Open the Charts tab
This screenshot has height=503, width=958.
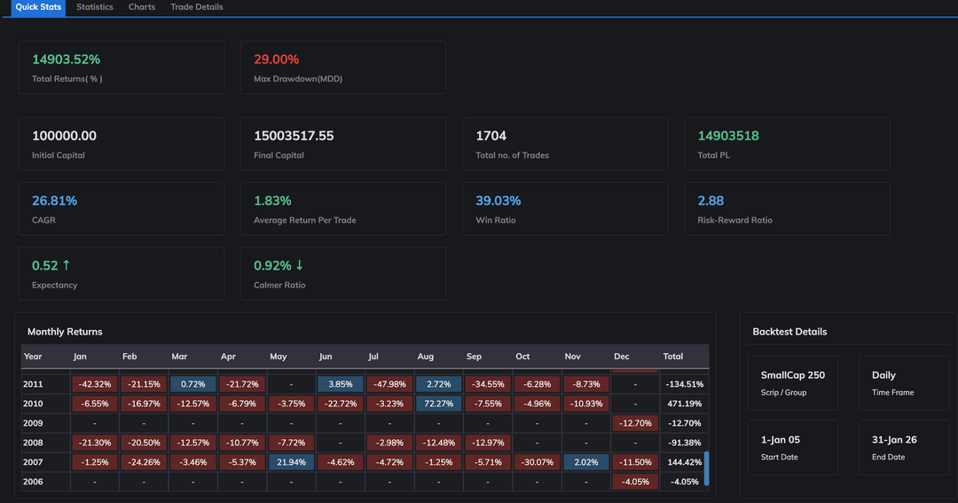pyautogui.click(x=142, y=7)
